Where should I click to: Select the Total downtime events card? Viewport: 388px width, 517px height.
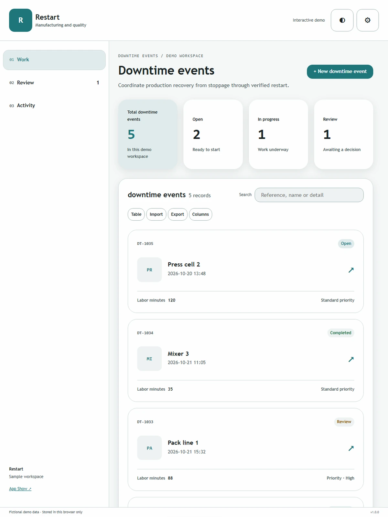(148, 134)
